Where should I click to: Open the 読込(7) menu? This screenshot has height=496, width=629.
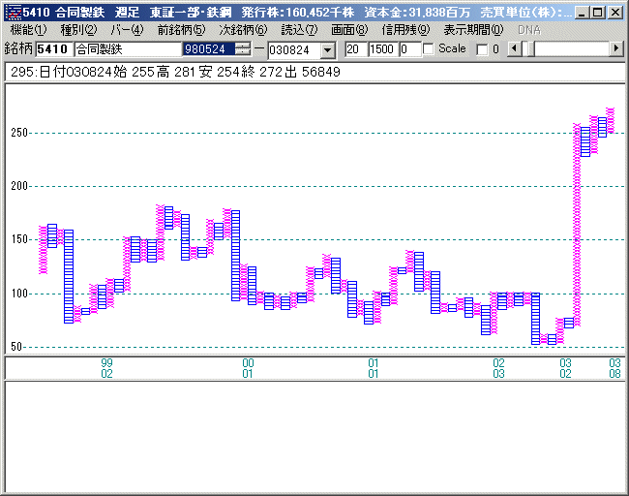[299, 30]
